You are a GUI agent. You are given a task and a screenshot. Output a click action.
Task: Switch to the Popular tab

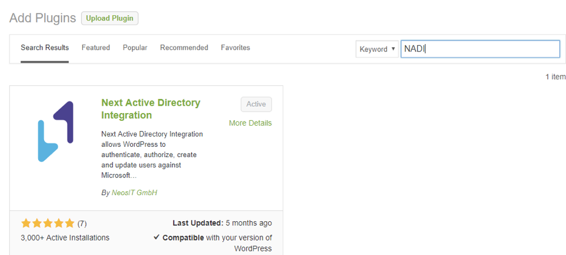135,48
